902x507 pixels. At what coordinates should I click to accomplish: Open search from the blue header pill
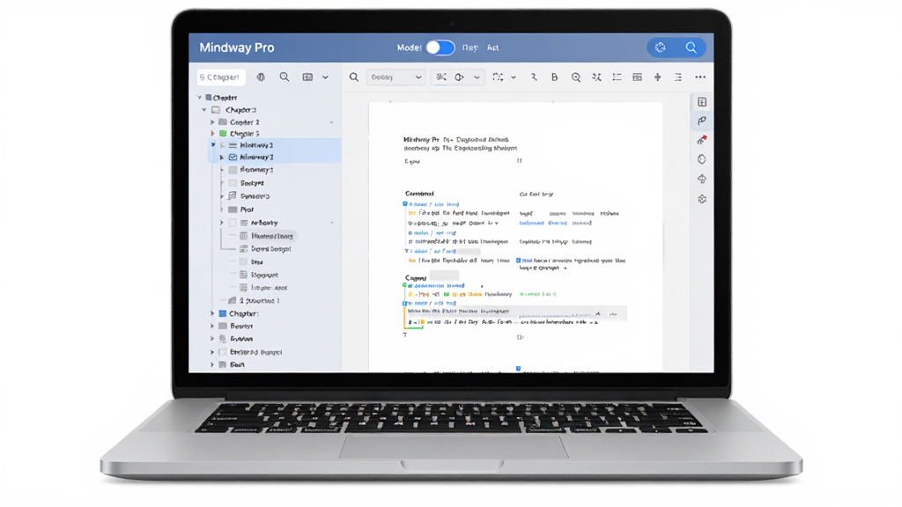691,48
